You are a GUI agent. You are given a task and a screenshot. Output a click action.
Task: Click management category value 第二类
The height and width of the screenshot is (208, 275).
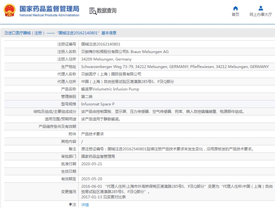pyautogui.click(x=87, y=97)
